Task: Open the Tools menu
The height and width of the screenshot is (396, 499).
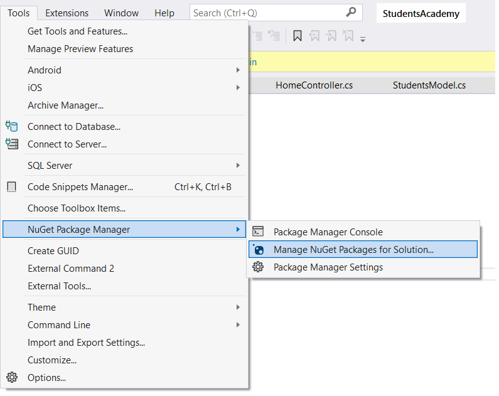Action: (19, 13)
